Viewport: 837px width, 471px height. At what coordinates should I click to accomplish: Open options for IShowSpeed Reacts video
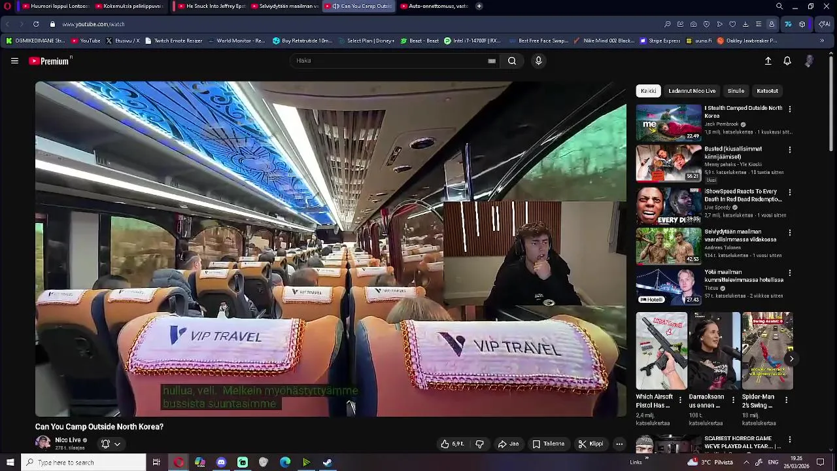(x=789, y=192)
